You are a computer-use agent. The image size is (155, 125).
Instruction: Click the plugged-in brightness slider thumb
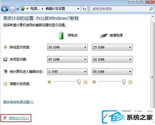124,82
